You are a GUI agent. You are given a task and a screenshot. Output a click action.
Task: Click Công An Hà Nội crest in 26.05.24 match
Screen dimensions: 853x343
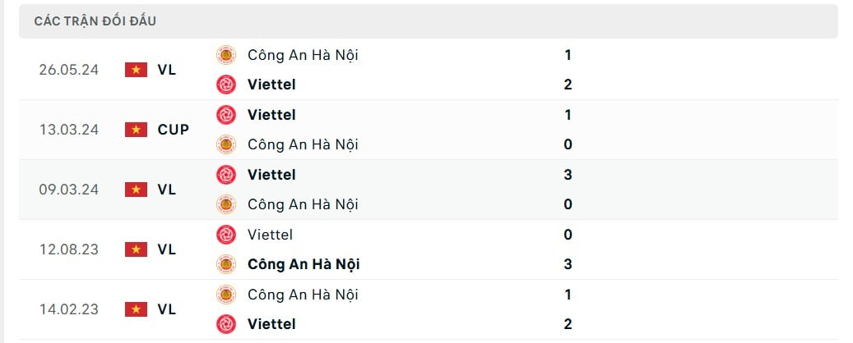pyautogui.click(x=225, y=55)
